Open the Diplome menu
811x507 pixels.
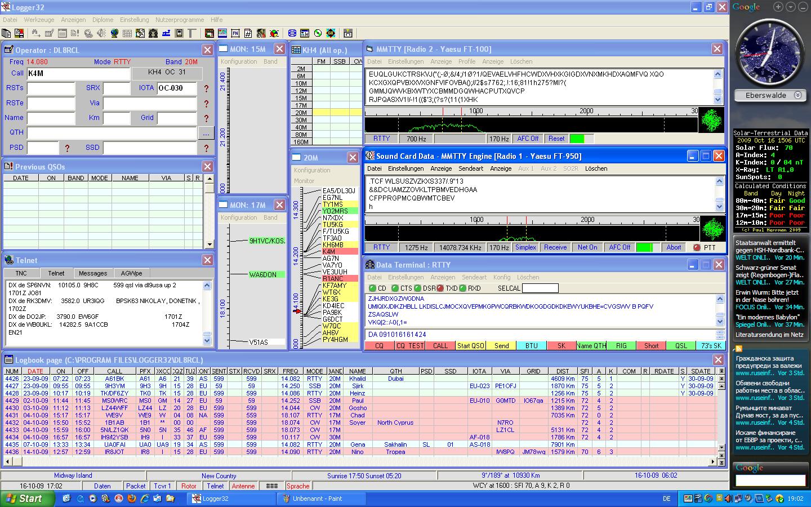click(x=103, y=20)
